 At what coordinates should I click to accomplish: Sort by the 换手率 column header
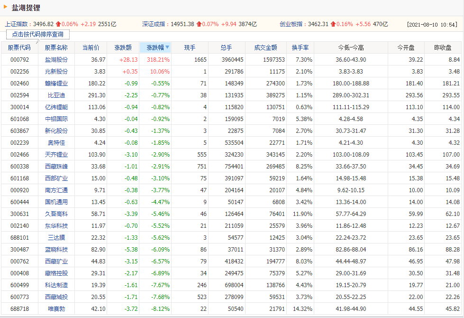pos(300,47)
